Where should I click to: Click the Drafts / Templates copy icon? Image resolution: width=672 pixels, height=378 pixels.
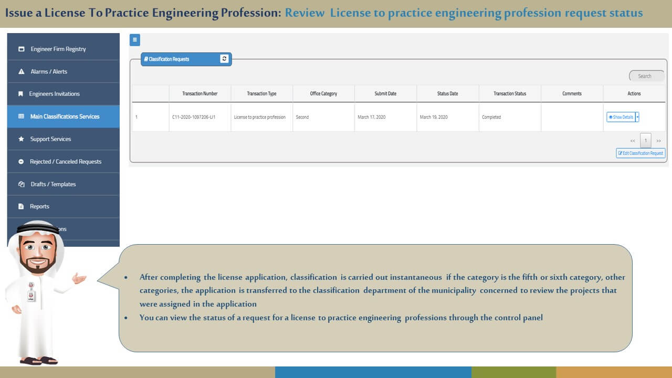coord(22,184)
